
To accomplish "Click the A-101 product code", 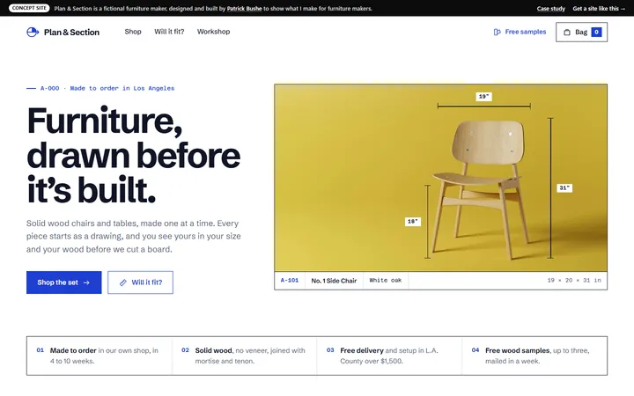I will click(x=290, y=281).
